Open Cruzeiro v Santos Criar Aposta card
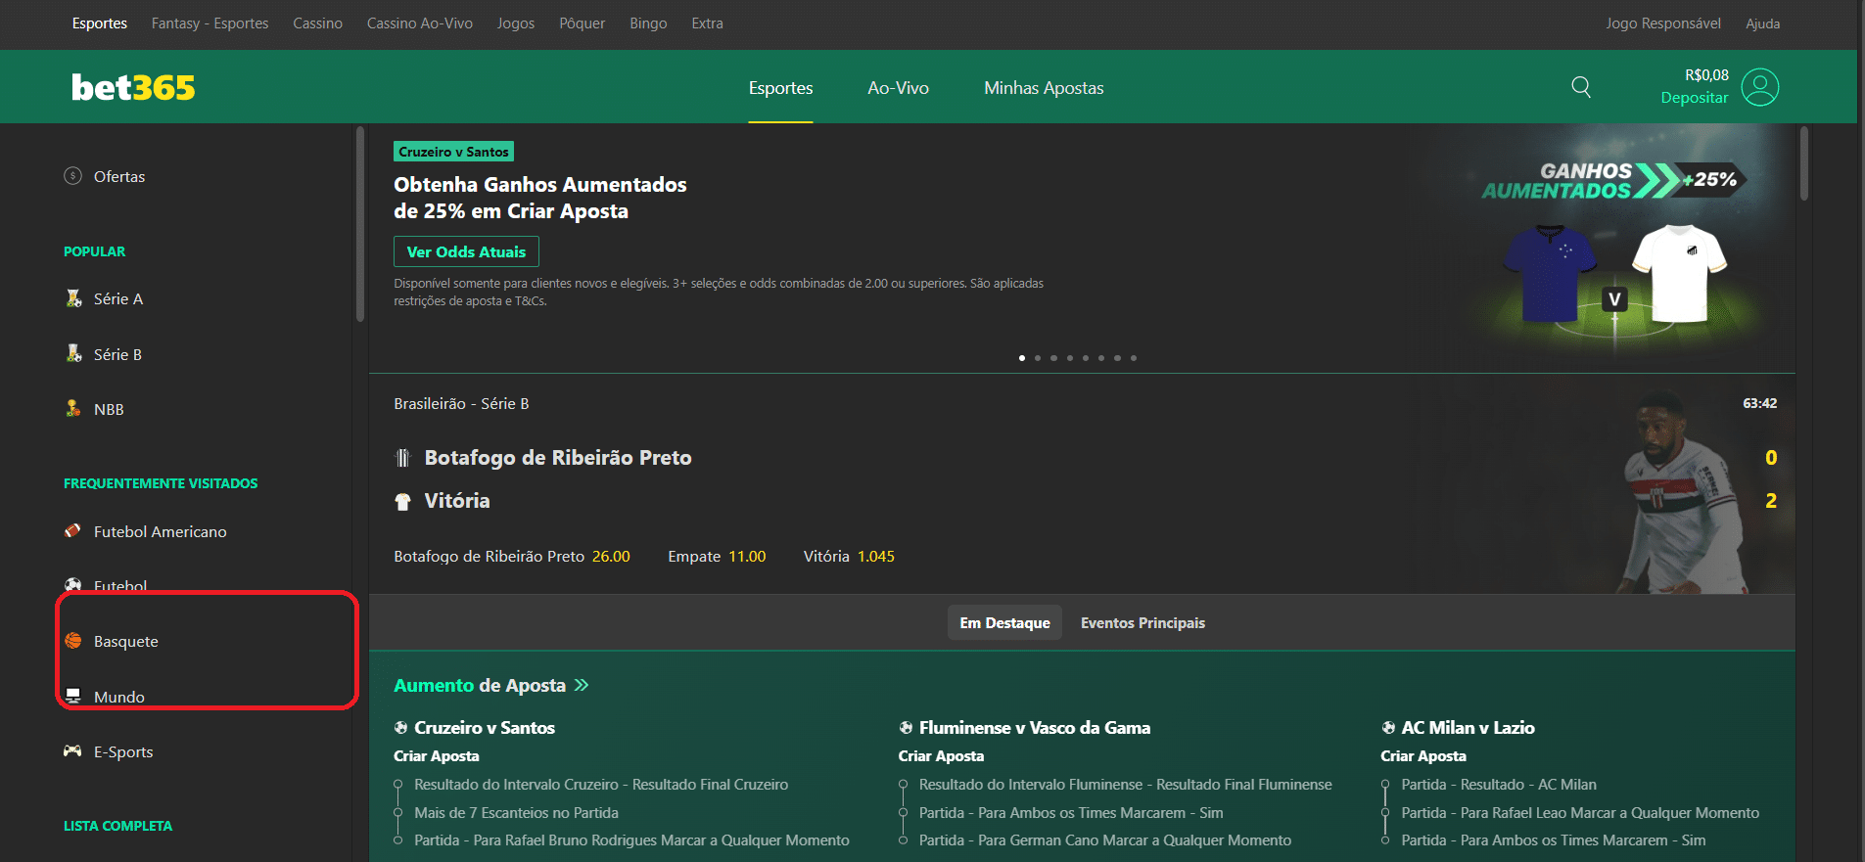 click(623, 783)
